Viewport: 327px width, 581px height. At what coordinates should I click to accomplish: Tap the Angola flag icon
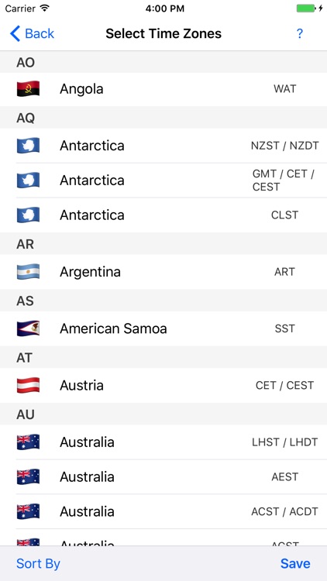pyautogui.click(x=28, y=89)
